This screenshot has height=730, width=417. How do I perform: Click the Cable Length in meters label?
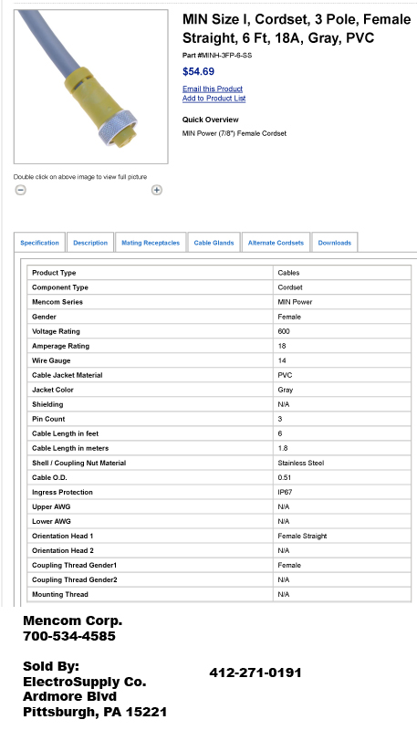(70, 448)
